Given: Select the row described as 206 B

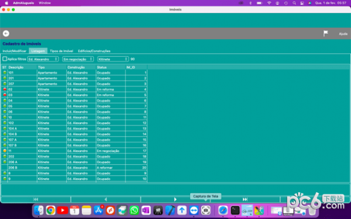Looking at the screenshot, I should pos(74,168).
